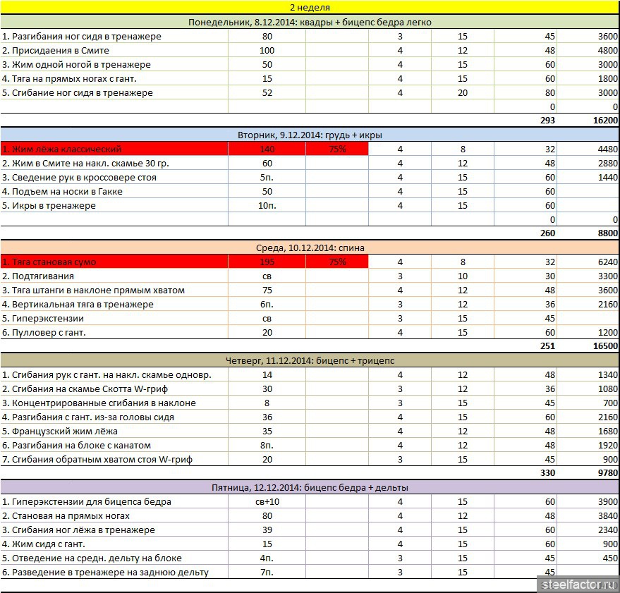Select '4. Подъем на носки в Гакке'

[114, 192]
